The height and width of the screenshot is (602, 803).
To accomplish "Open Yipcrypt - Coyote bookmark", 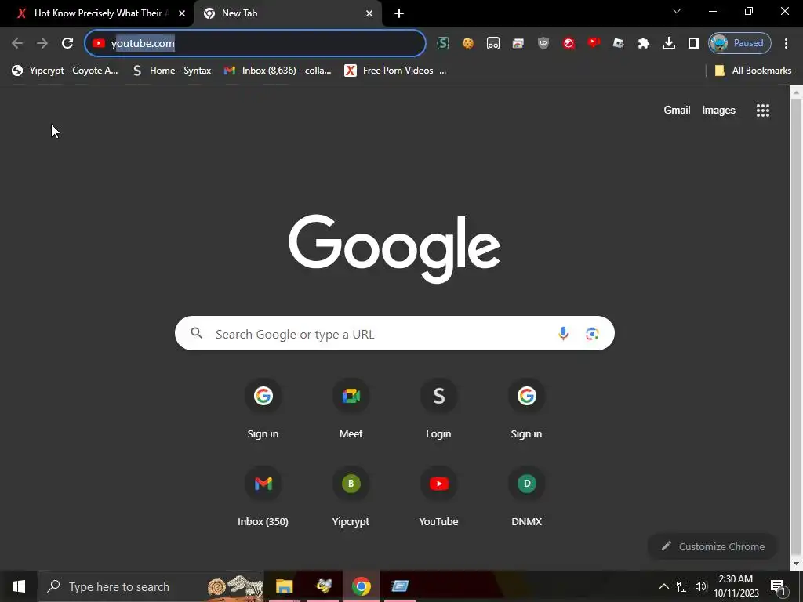I will (65, 71).
